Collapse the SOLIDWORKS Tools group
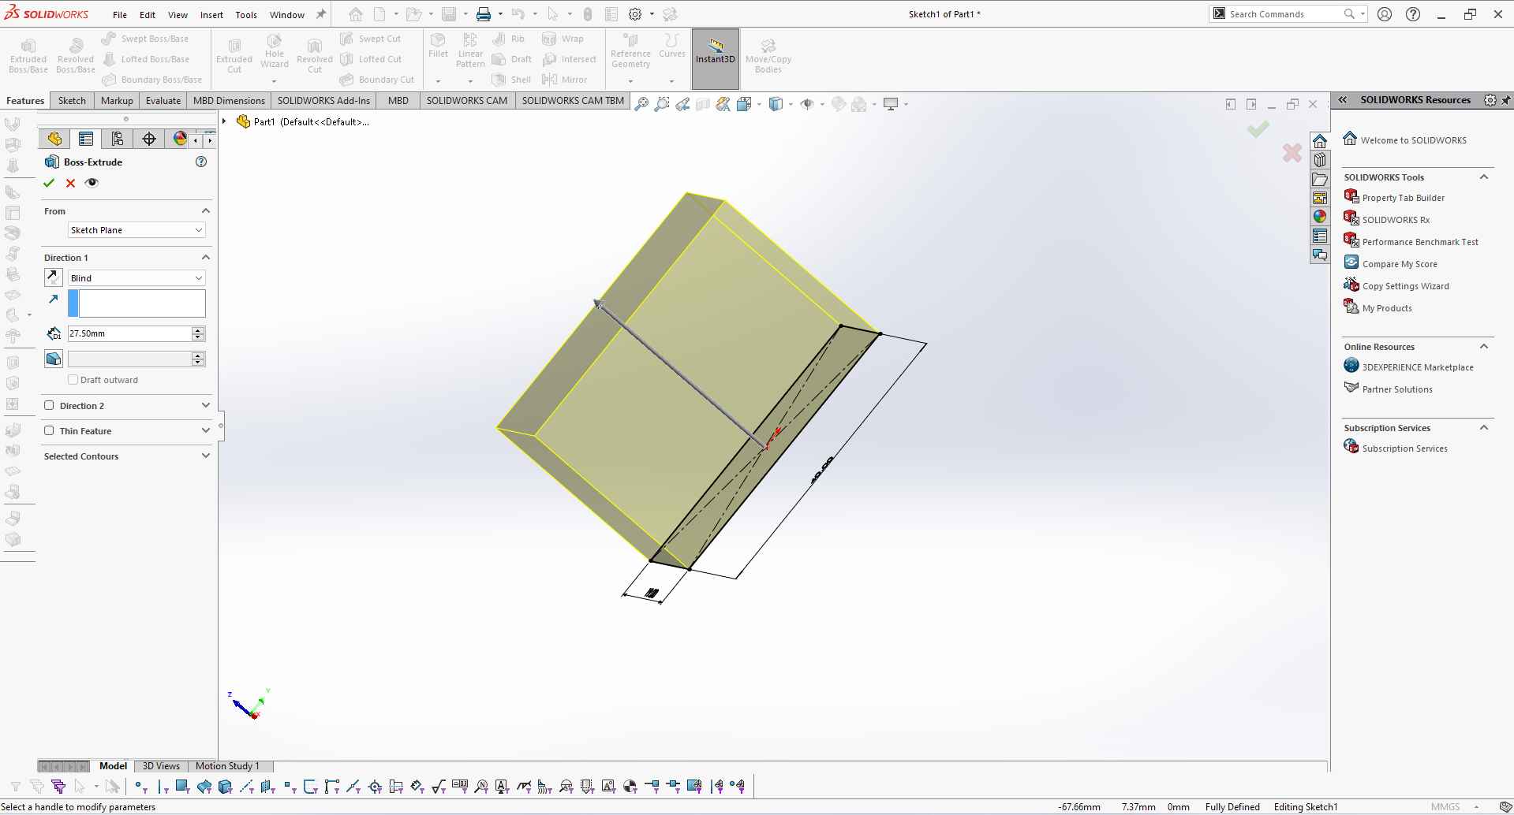Screen dimensions: 1514x815 (1484, 177)
